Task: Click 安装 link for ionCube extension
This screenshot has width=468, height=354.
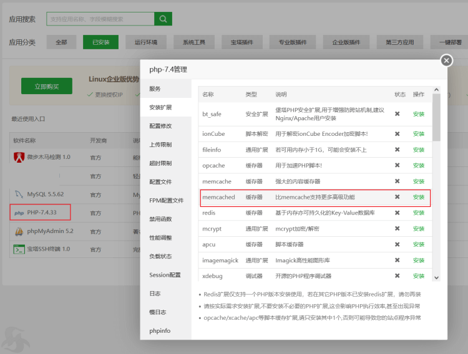Action: click(419, 134)
